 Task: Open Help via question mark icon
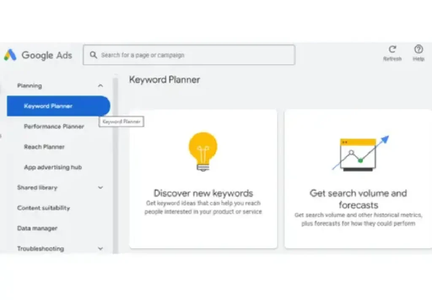point(418,49)
